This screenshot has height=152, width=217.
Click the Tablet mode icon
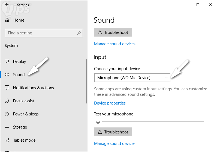[x=7, y=140]
